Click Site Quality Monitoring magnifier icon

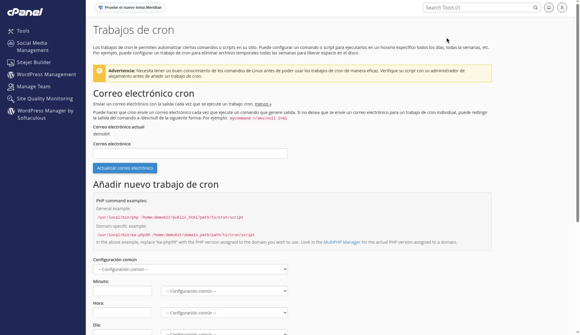[x=11, y=99]
